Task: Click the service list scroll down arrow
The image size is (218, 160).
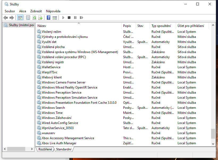Action: point(213,144)
